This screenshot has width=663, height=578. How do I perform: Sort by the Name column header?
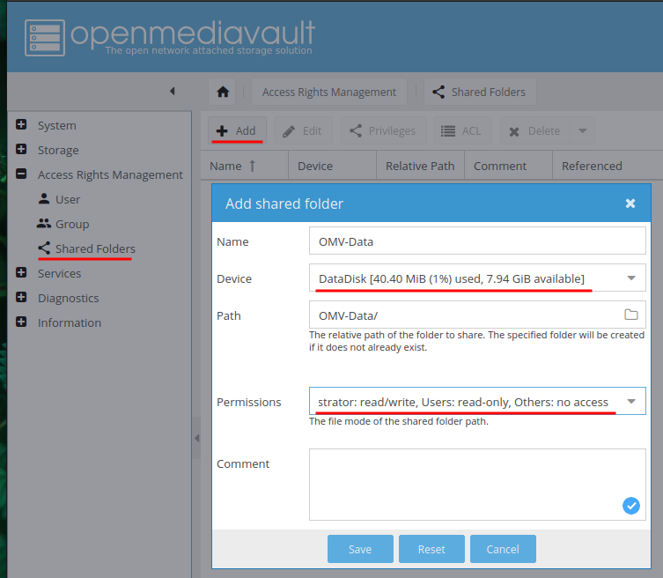[245, 166]
